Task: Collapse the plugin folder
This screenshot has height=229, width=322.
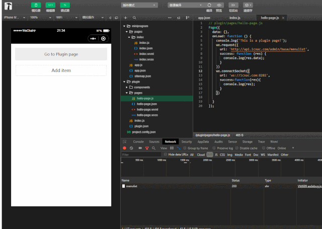Action: (x=124, y=82)
